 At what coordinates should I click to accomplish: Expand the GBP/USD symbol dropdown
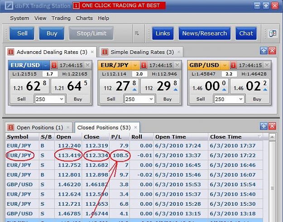pos(225,65)
